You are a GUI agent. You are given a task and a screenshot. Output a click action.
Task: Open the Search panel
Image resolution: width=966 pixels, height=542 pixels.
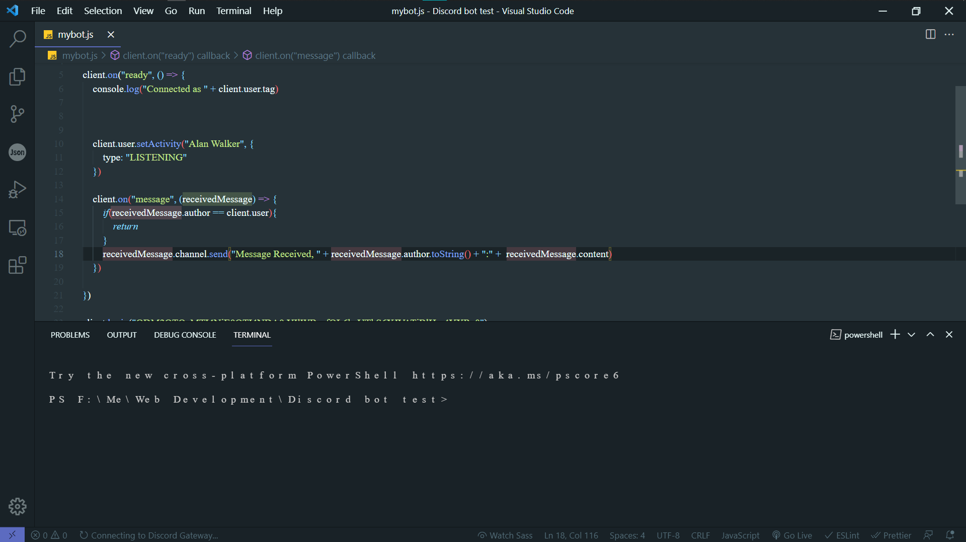point(18,39)
